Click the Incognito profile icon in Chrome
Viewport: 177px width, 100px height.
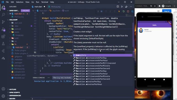167,6
